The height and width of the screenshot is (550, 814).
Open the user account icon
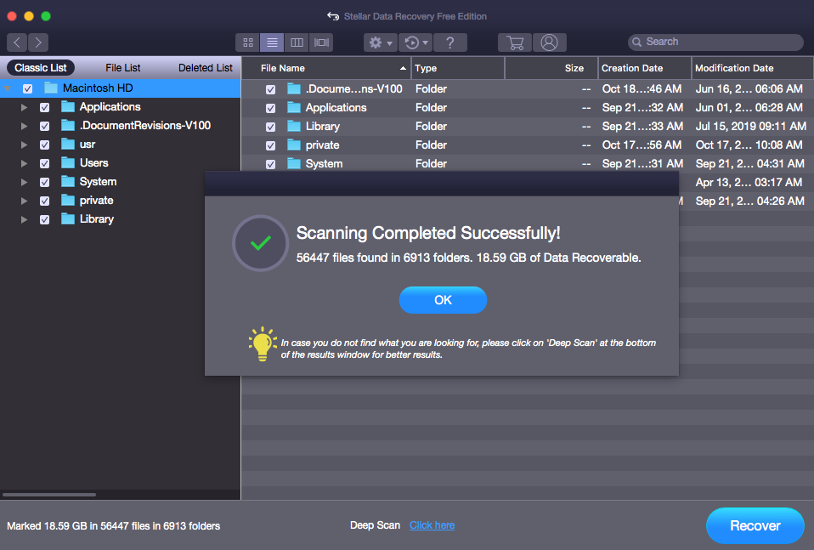(x=549, y=43)
